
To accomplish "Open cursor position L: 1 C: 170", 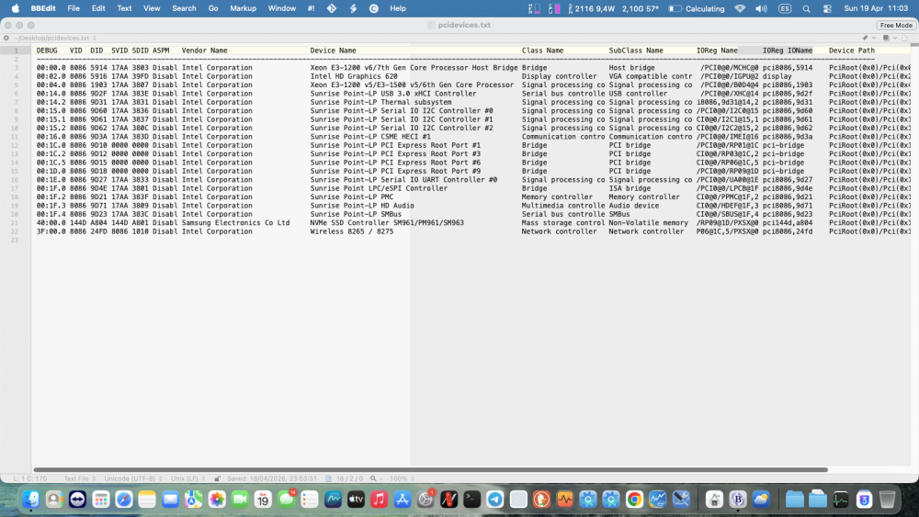I will tap(30, 478).
